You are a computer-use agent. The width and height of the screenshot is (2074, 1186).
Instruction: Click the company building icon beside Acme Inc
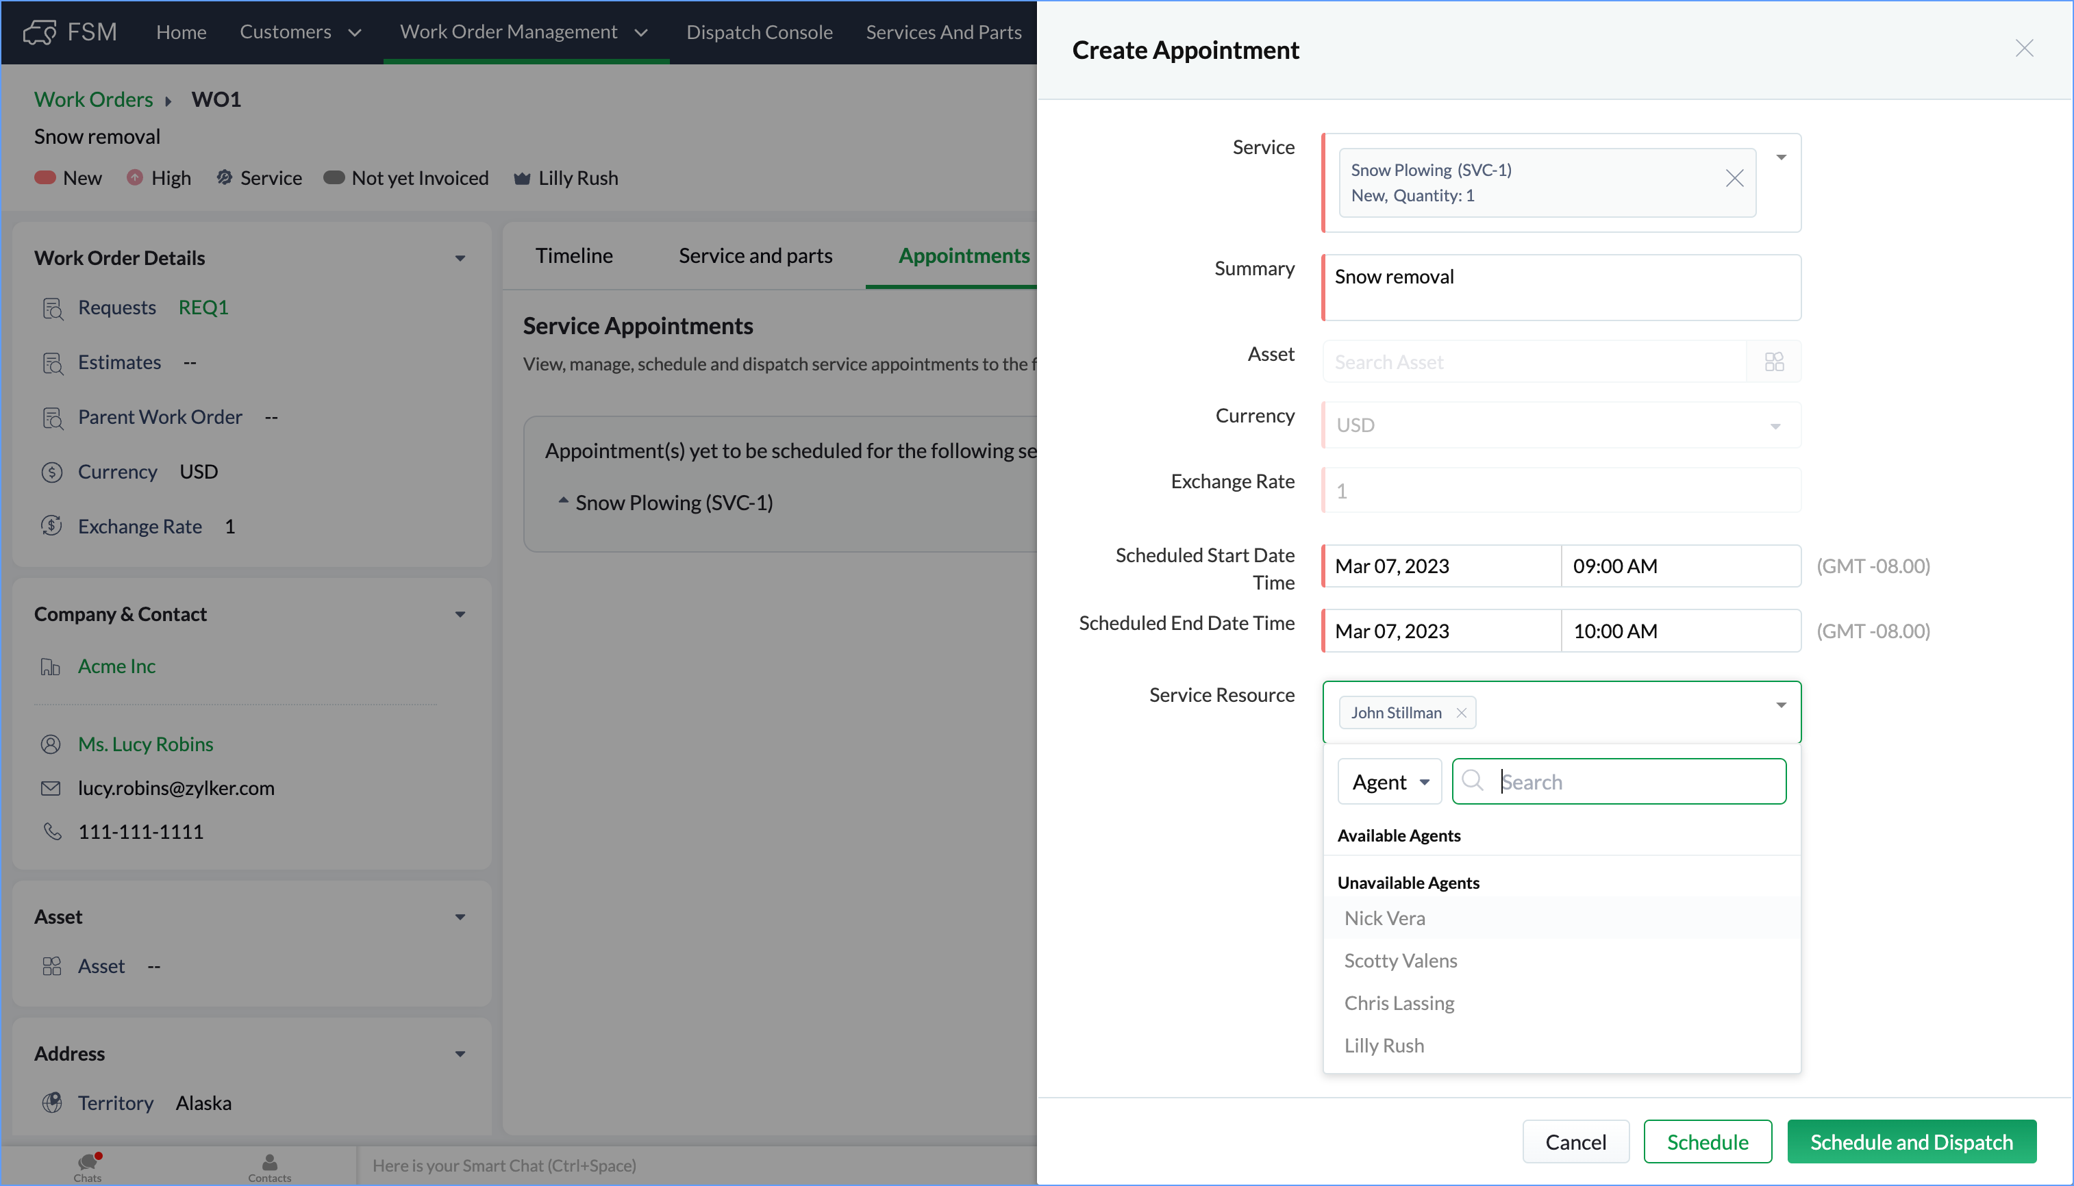pos(51,666)
